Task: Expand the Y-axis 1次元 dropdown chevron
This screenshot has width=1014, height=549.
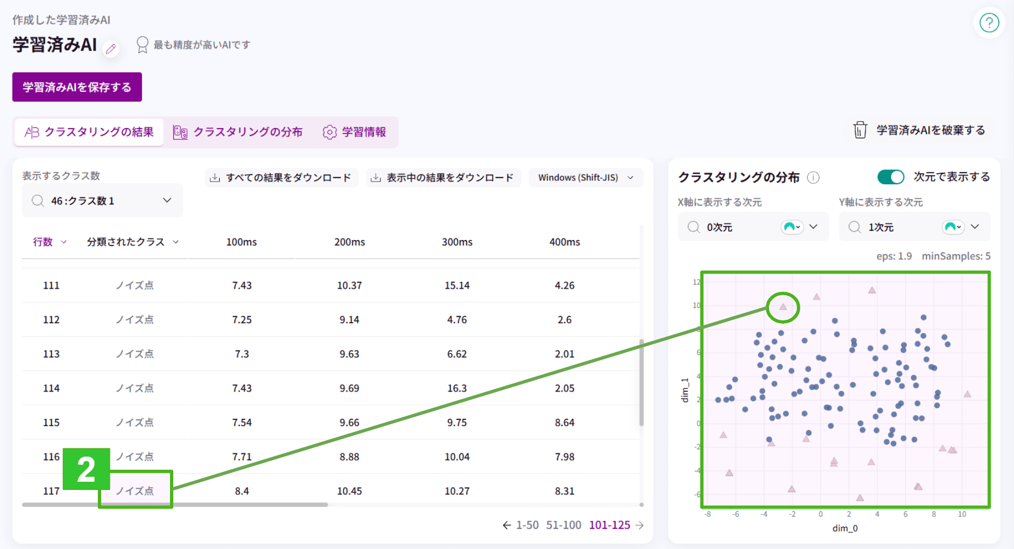Action: [x=975, y=227]
